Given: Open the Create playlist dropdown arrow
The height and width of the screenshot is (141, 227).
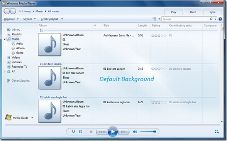Looking at the screenshot, I should point(62,19).
